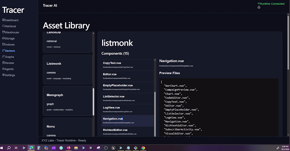Select the Memgraph asset card

point(67,101)
